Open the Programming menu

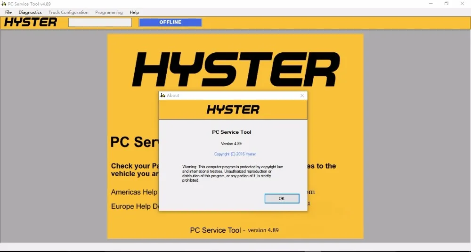point(109,12)
